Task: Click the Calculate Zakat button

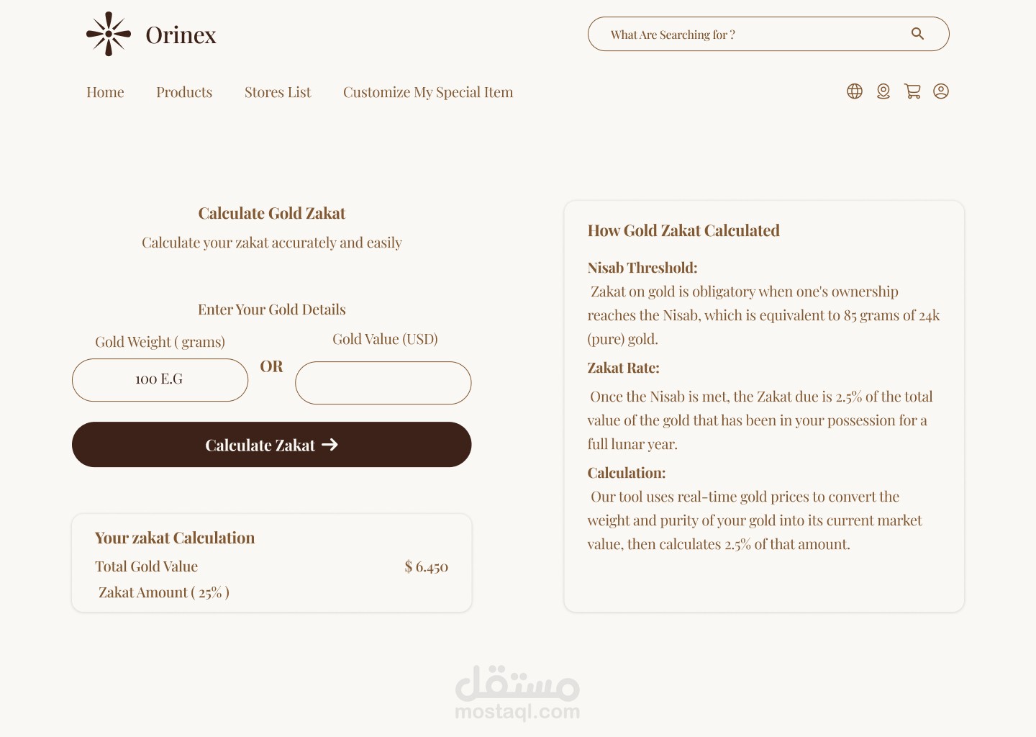Action: tap(272, 445)
